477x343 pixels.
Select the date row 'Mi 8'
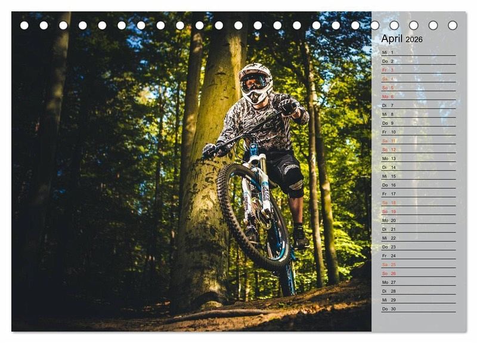419,114
